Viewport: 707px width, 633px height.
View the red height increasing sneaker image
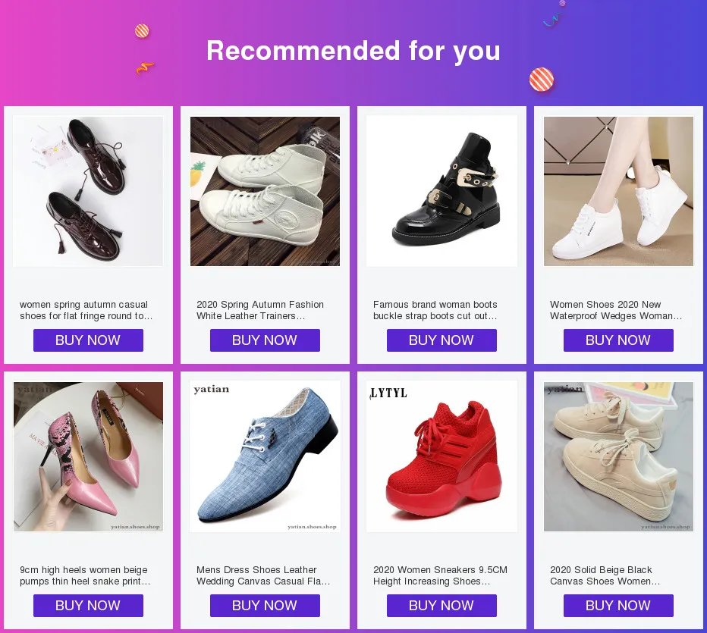coord(441,456)
